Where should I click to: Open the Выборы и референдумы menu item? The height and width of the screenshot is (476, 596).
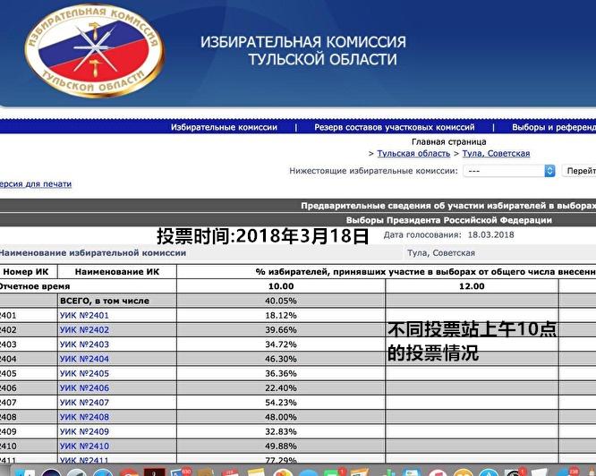tap(554, 127)
